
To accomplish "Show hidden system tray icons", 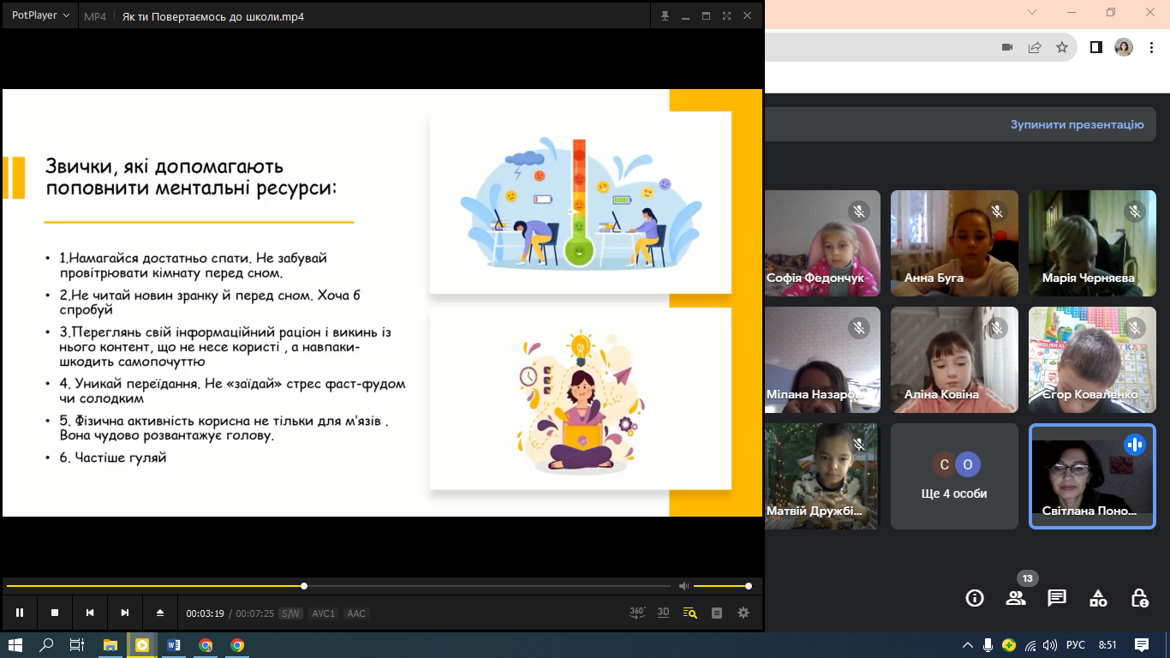I will (968, 645).
